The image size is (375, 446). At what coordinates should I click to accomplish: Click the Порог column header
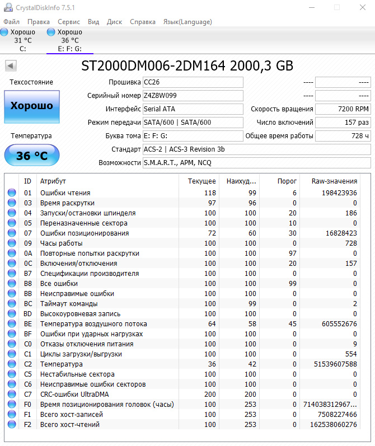280,181
